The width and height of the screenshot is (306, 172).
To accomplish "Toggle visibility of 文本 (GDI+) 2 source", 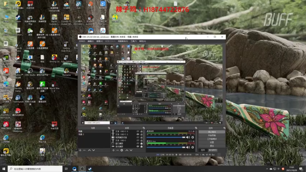I will point(138,135).
